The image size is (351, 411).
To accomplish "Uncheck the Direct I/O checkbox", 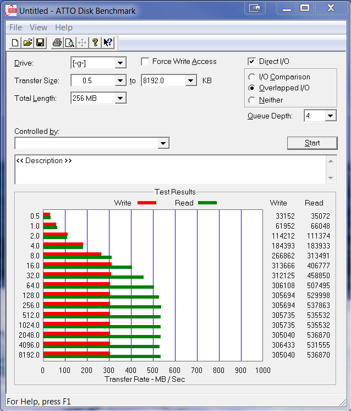I will [252, 62].
